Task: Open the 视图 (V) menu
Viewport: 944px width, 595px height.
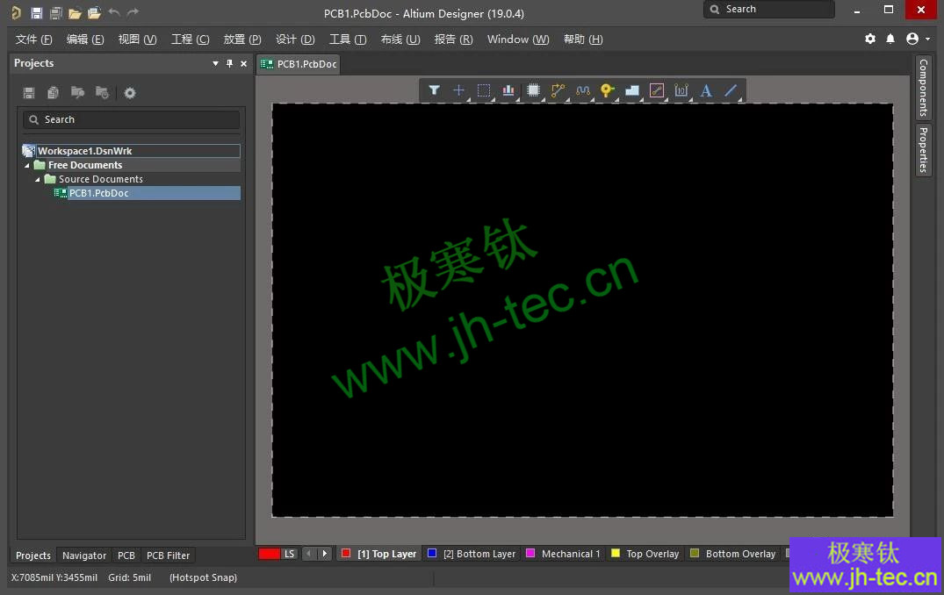Action: (x=137, y=39)
